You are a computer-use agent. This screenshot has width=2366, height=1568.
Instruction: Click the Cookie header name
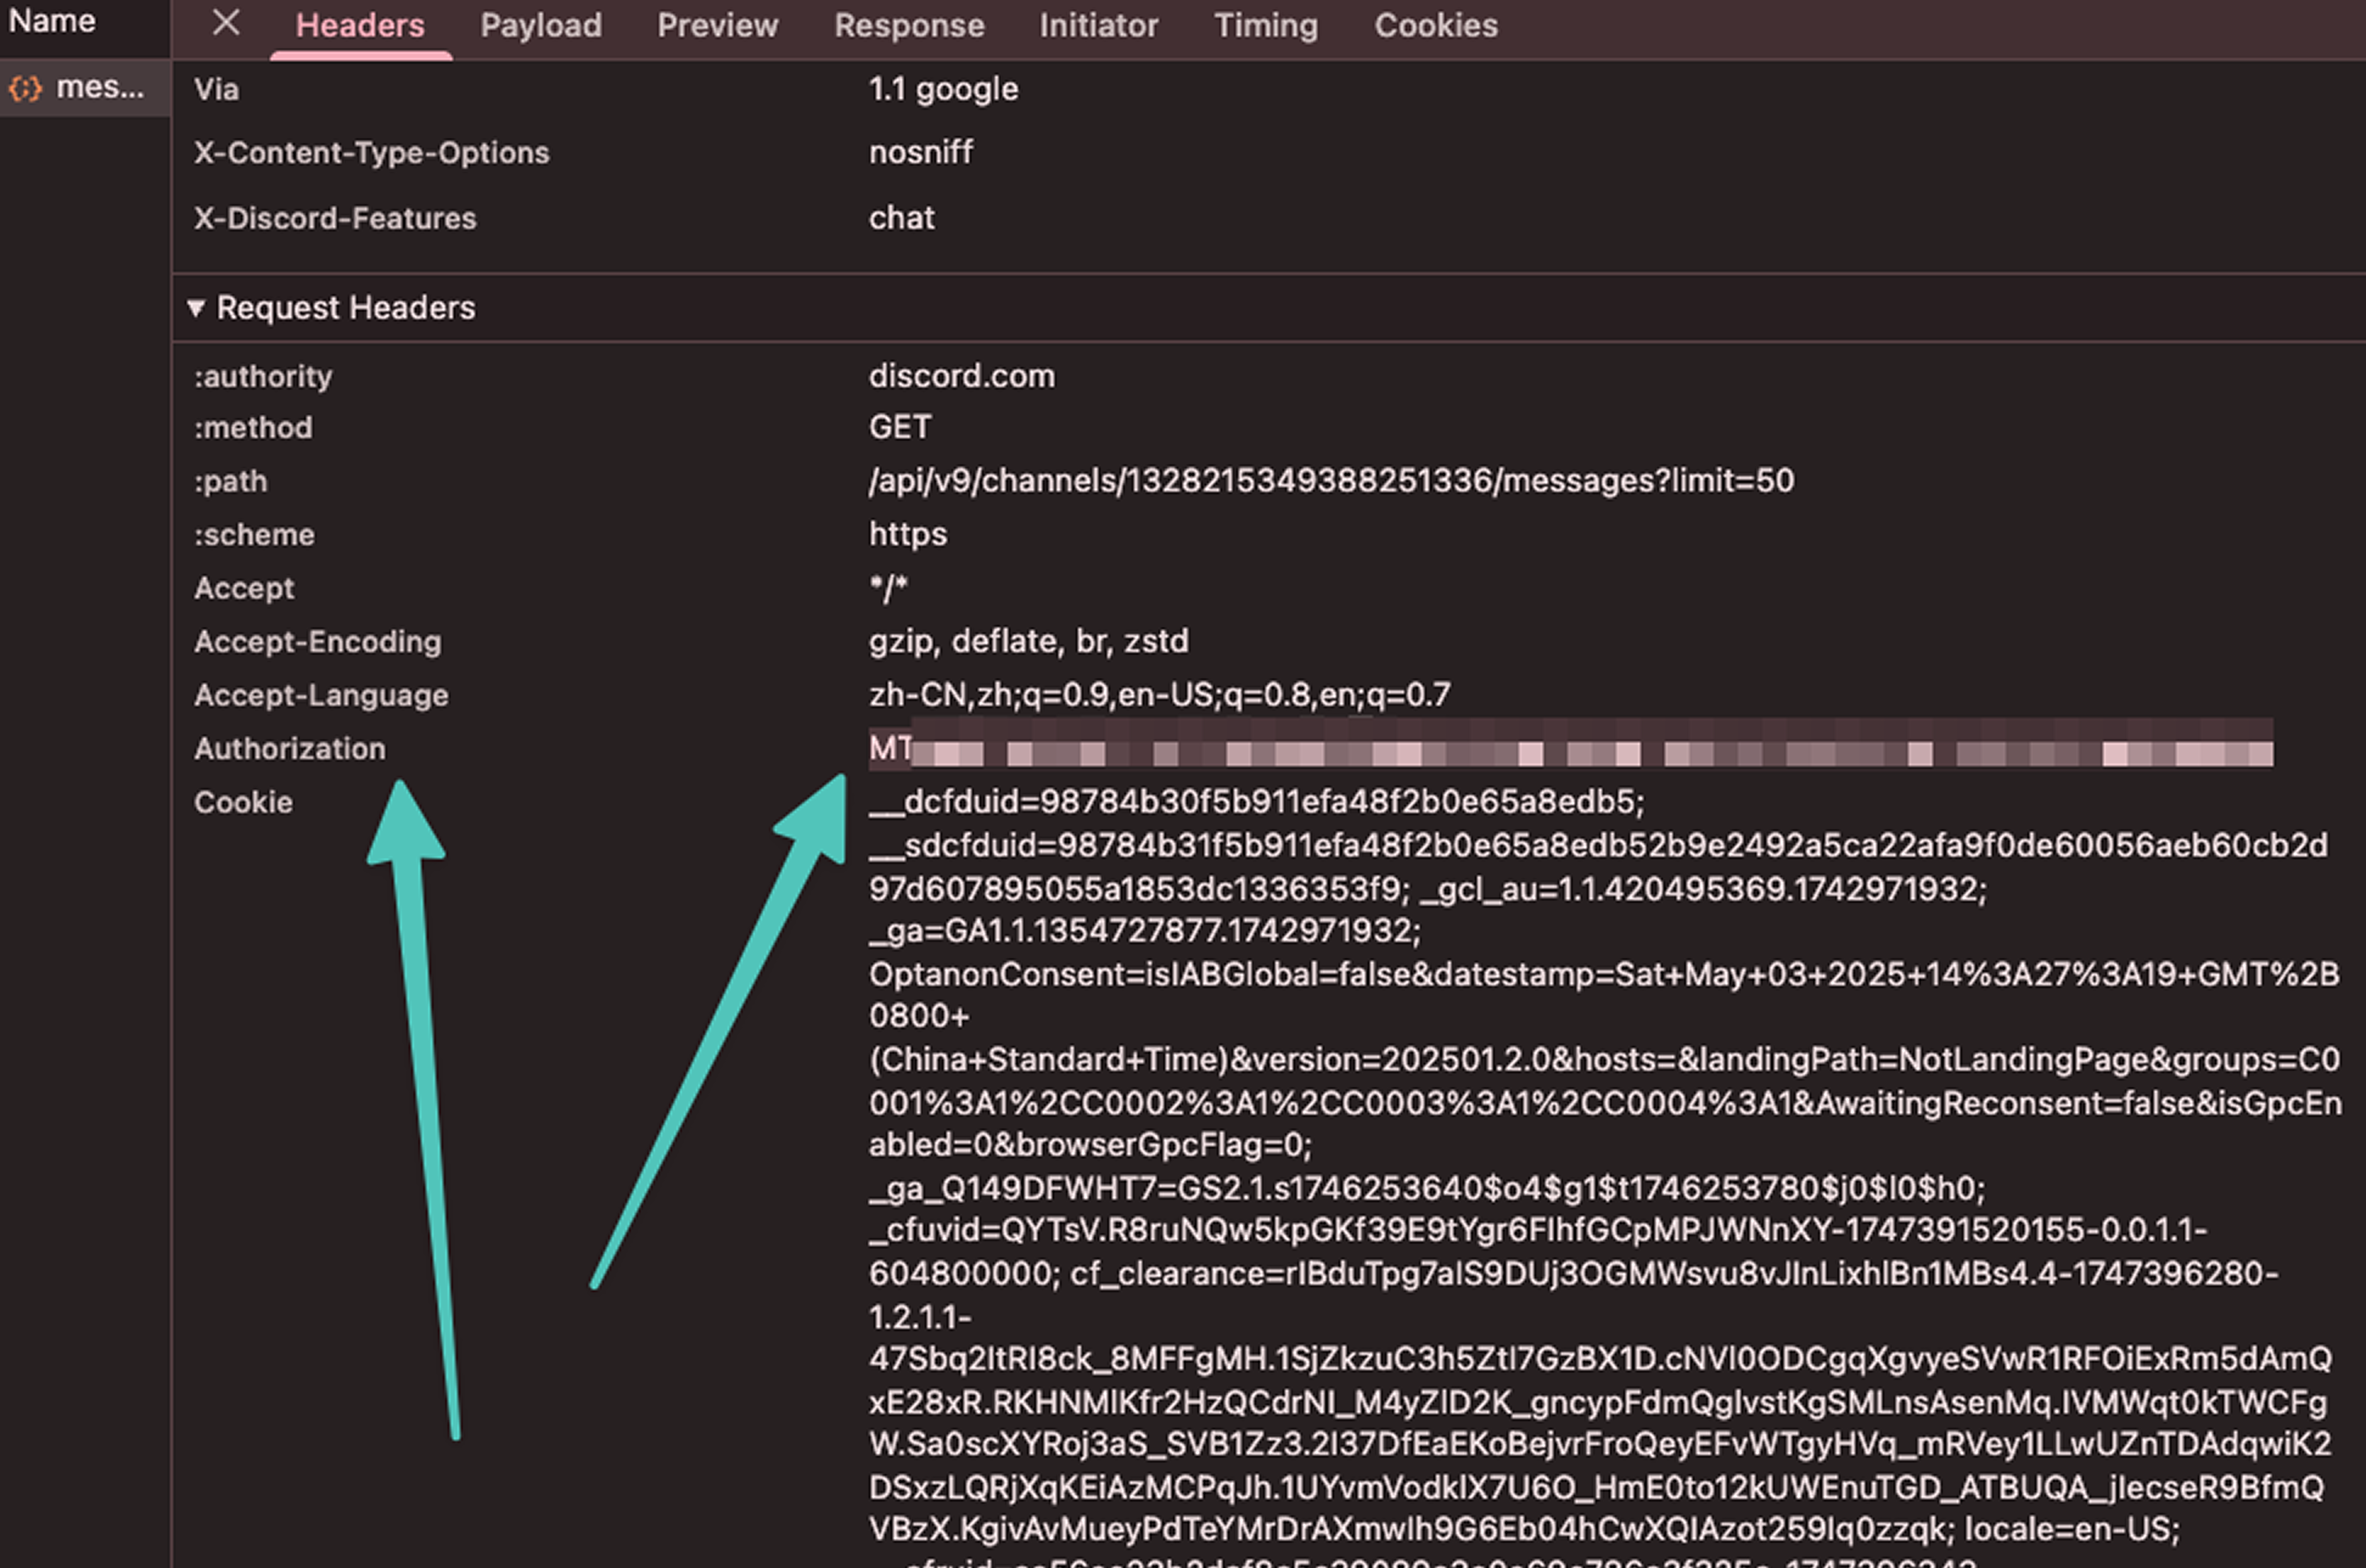click(x=243, y=802)
